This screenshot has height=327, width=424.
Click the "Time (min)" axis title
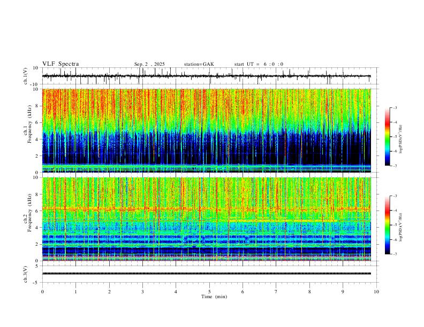214,297
